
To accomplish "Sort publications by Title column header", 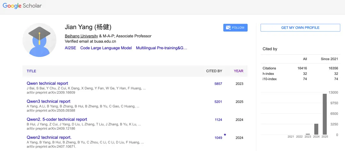I will (31, 71).
